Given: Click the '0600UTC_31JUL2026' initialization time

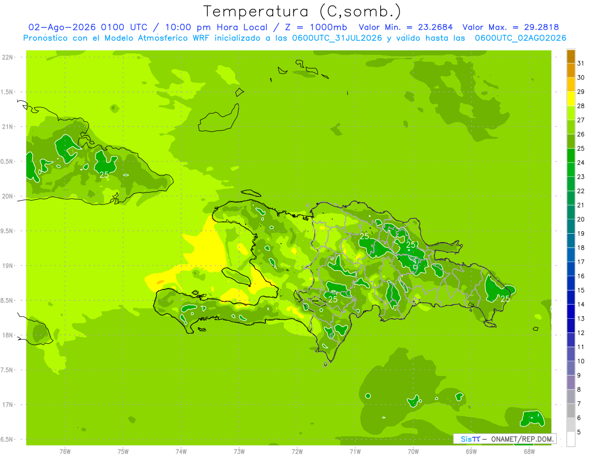Looking at the screenshot, I should click(x=337, y=38).
